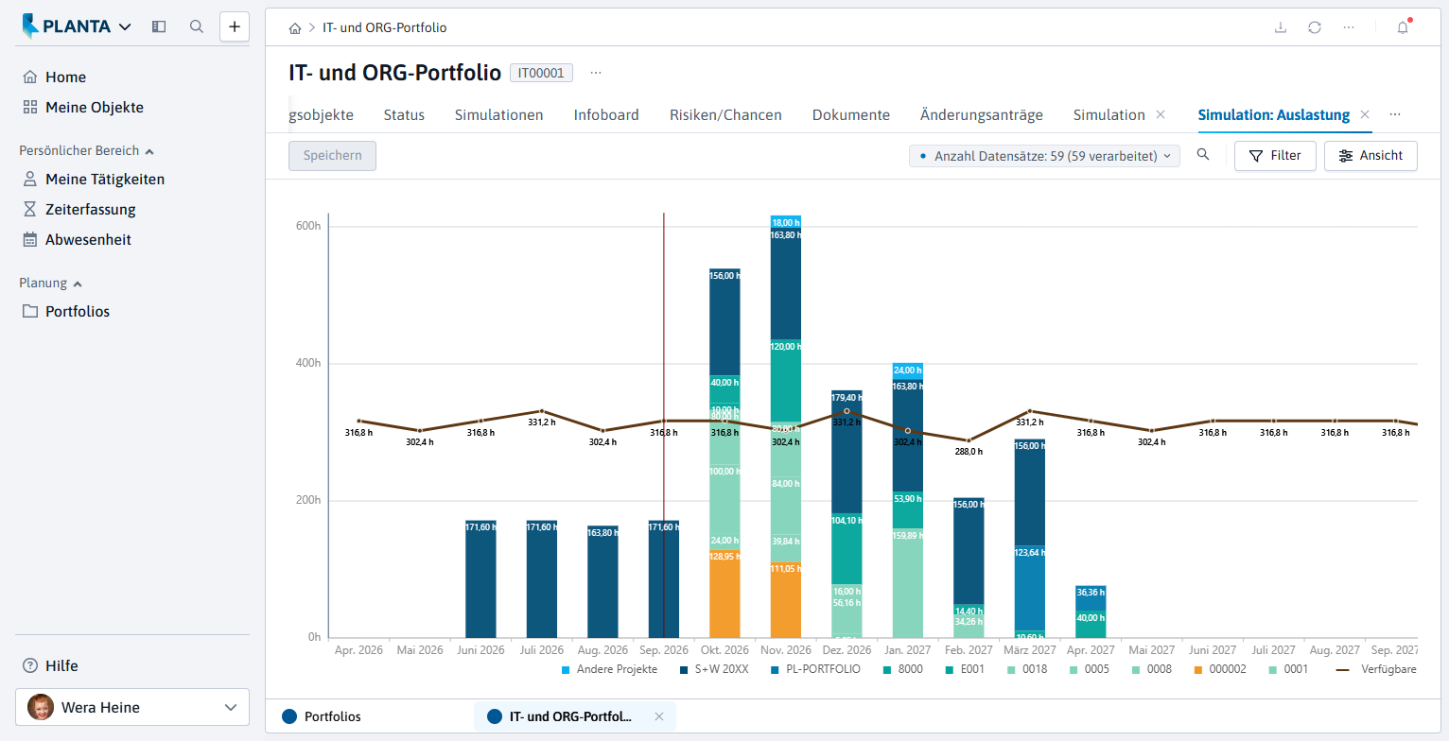Close the Simulation tab
Viewport: 1449px width, 741px height.
(1160, 114)
